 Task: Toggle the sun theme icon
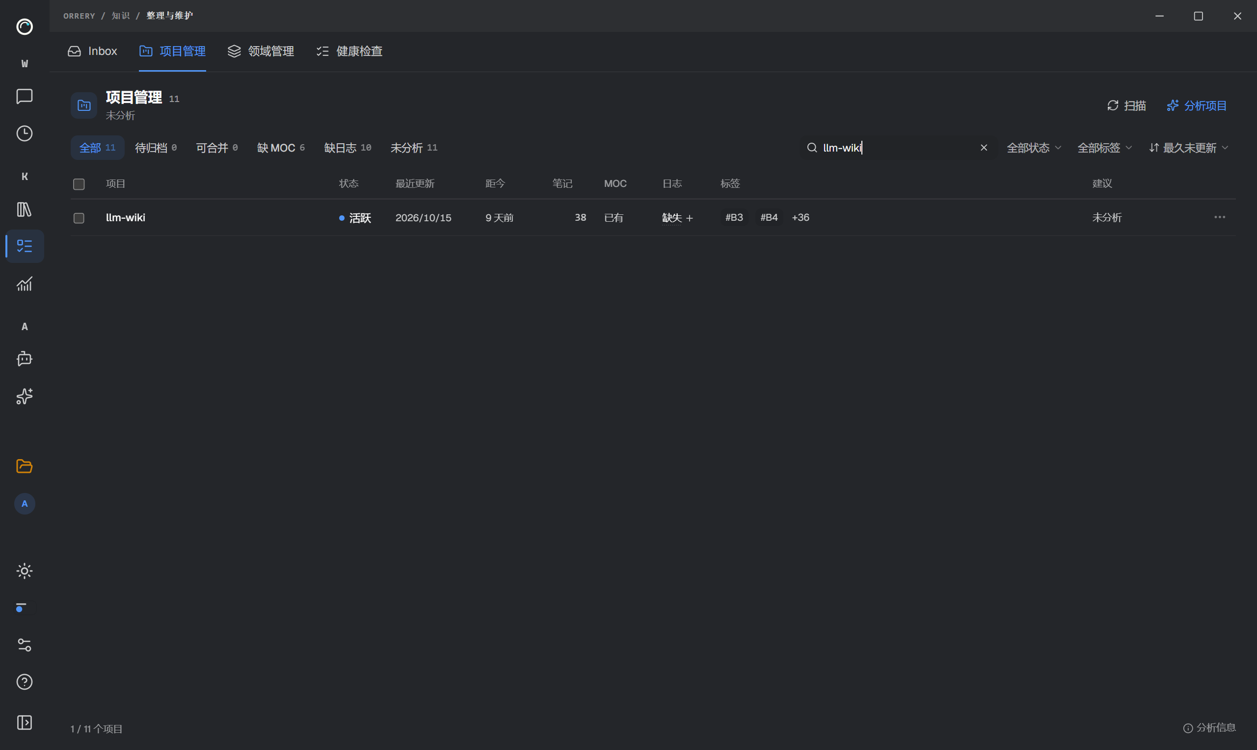pyautogui.click(x=24, y=571)
